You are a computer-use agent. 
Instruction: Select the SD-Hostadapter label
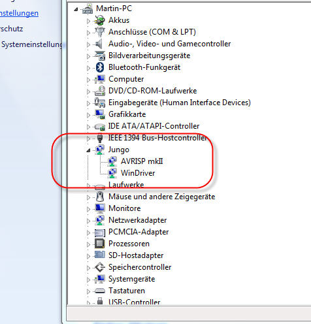(136, 255)
